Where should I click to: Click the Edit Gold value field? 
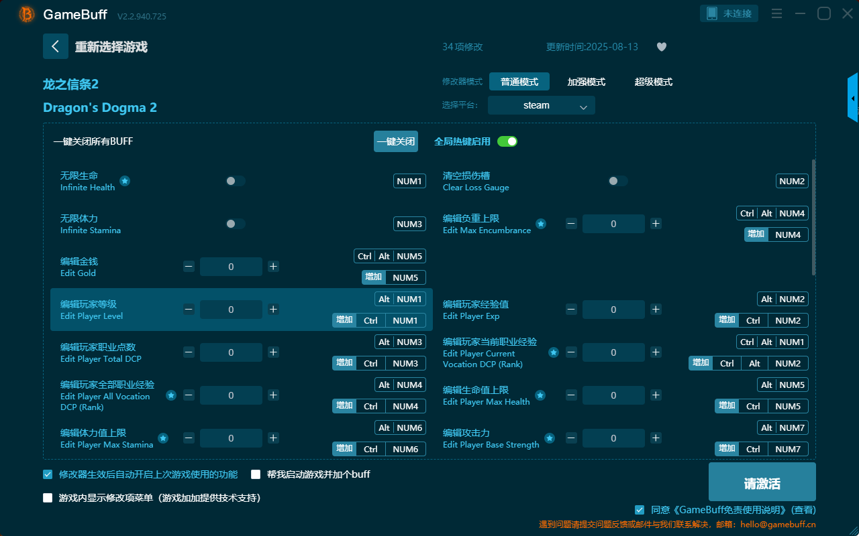click(231, 267)
